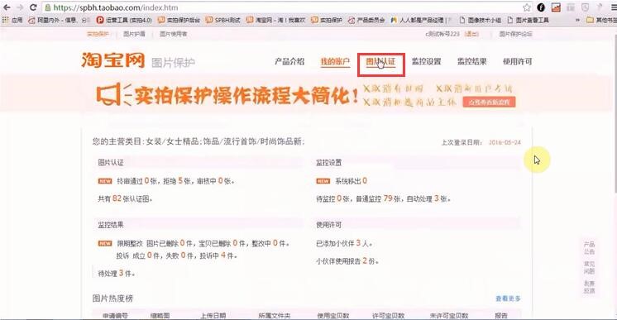Open the 监控结果 nav tab

tap(471, 61)
